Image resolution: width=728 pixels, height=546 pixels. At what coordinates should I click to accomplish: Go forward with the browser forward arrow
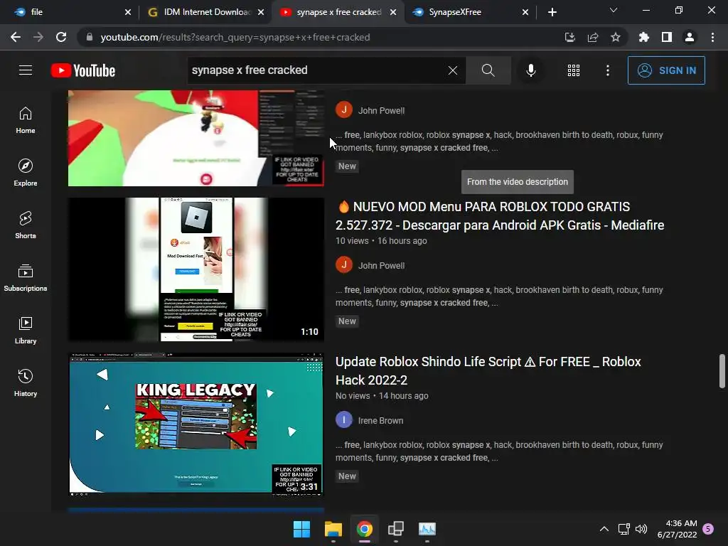[38, 37]
